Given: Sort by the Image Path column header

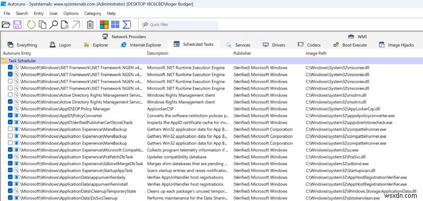Looking at the screenshot, I should (363, 53).
